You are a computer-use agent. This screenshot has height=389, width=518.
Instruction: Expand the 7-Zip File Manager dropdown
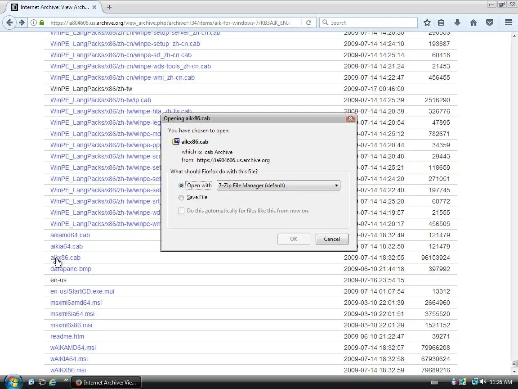tap(278, 185)
